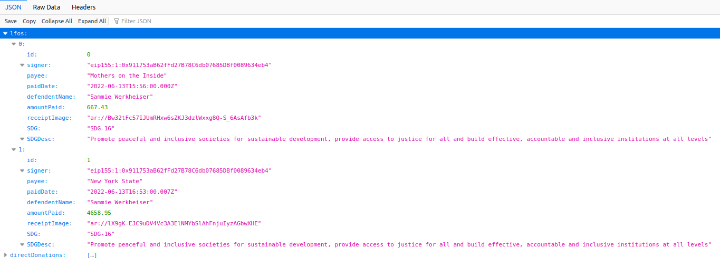Select defendentName value under item 1

pos(120,202)
